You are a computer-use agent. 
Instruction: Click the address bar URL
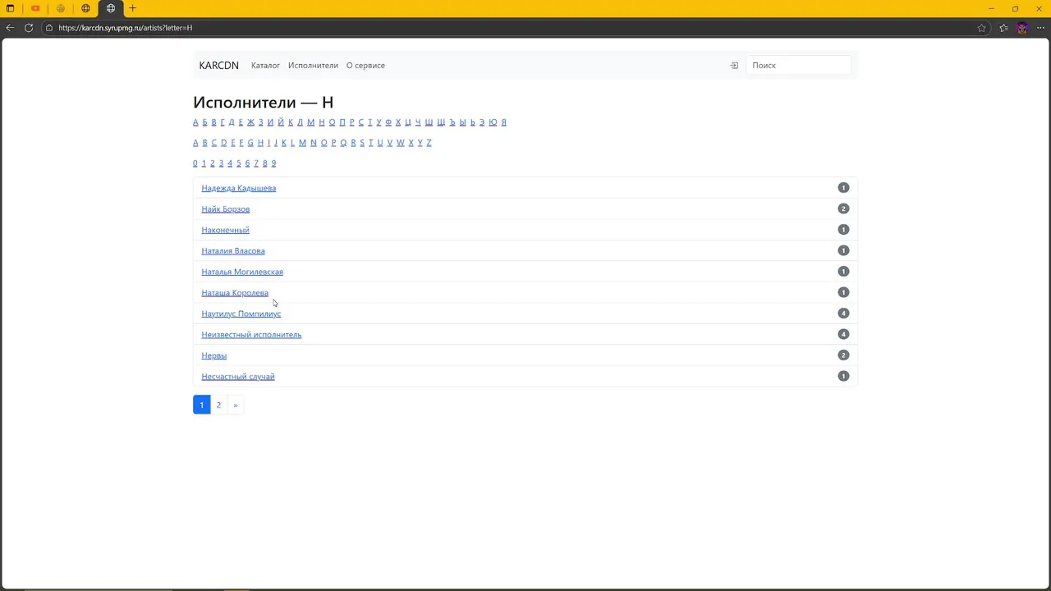pos(126,28)
